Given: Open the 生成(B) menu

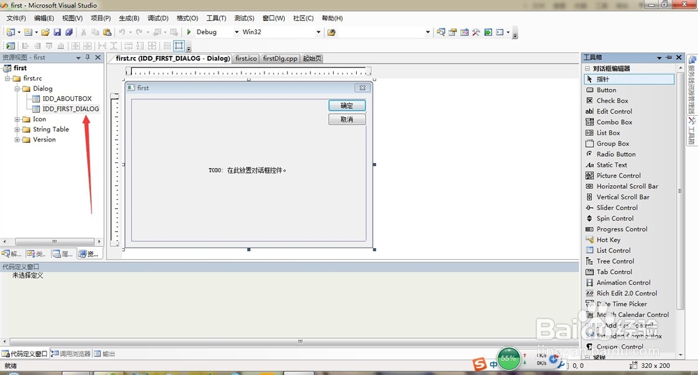Looking at the screenshot, I should [x=129, y=18].
